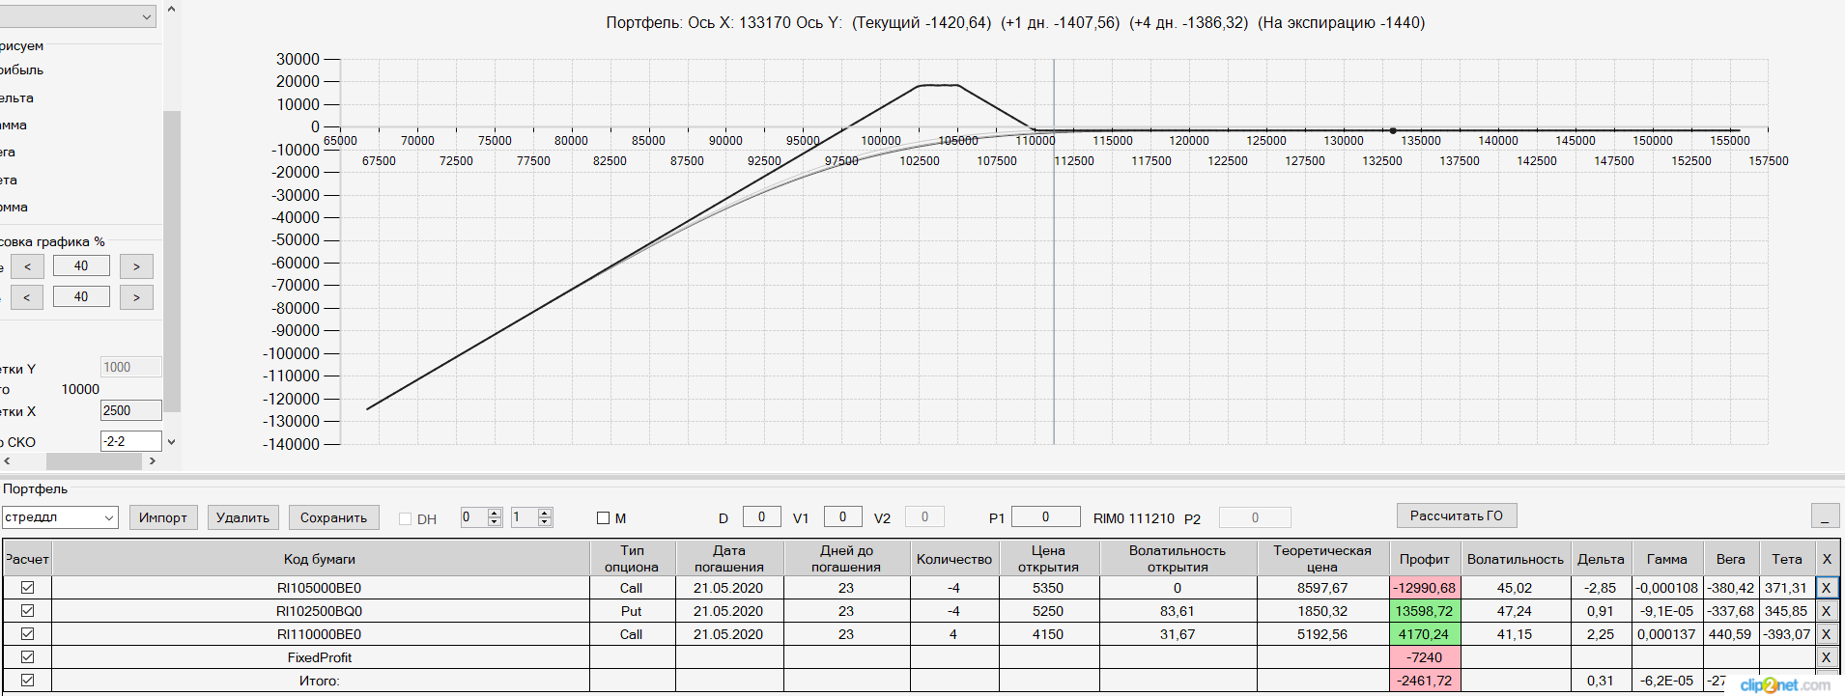This screenshot has width=1845, height=696.
Task: Click the left panel's horizontal scroll right arrow
Action: [x=152, y=461]
